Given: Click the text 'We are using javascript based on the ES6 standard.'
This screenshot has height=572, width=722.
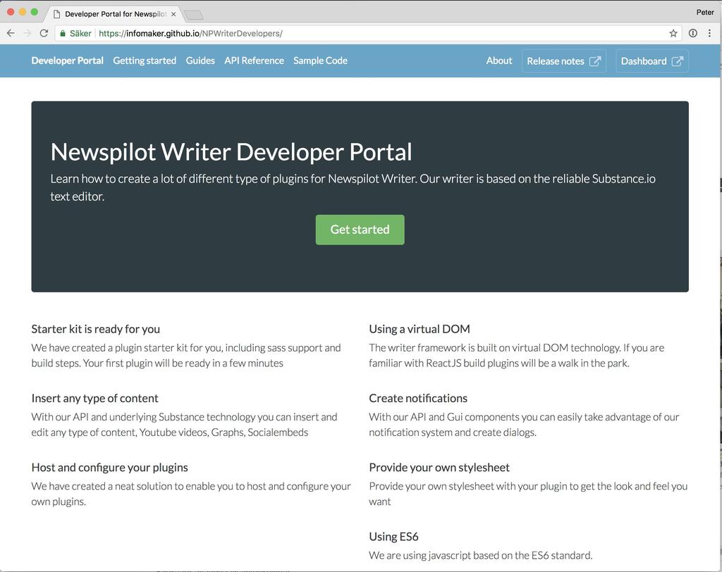Looking at the screenshot, I should (481, 555).
